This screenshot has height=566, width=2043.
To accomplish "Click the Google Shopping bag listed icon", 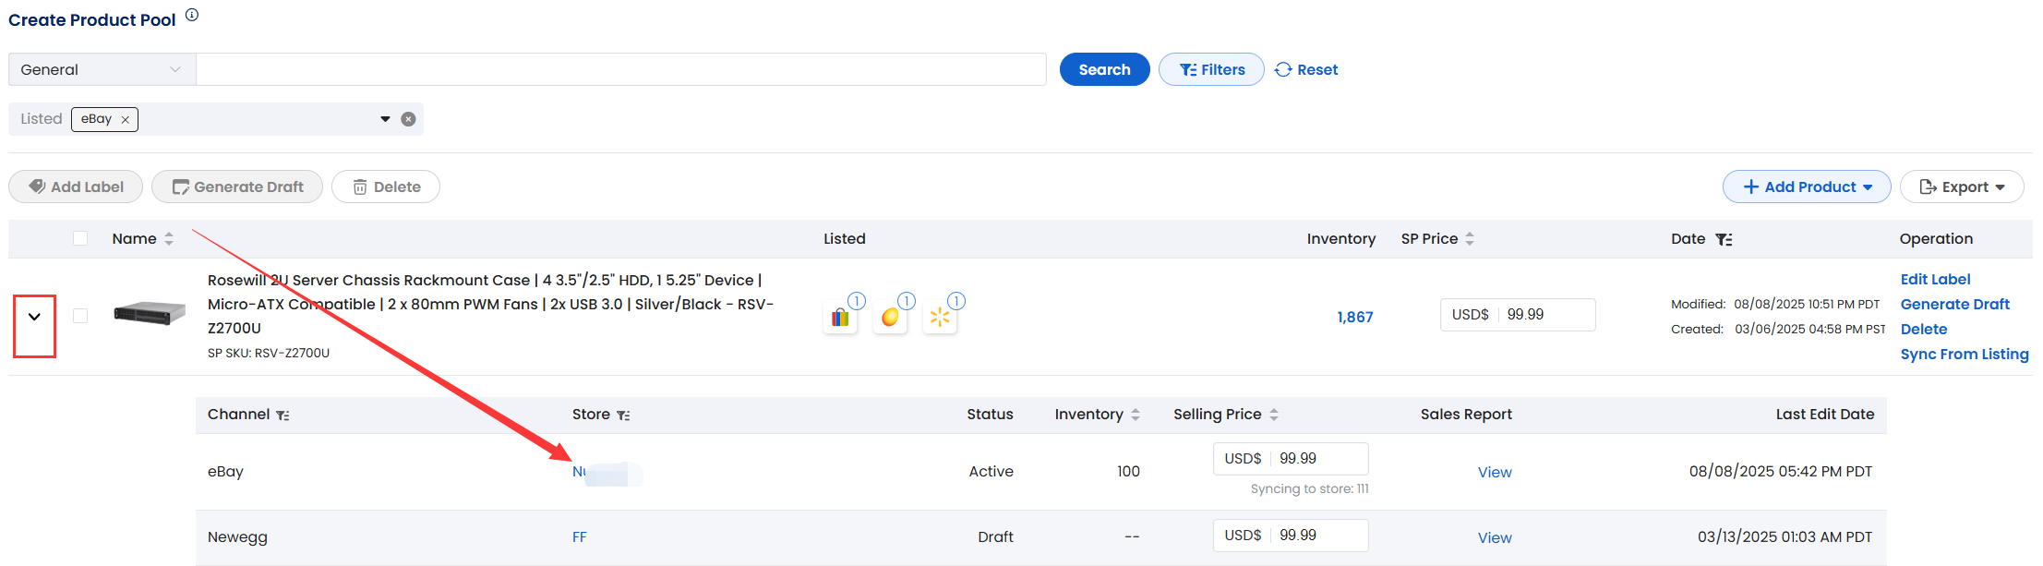I will point(840,317).
